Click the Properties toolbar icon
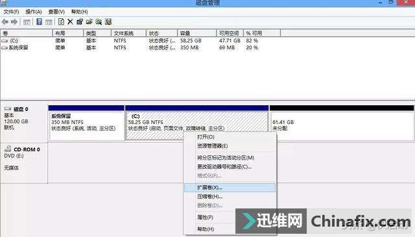The image size is (415, 237). (80, 21)
